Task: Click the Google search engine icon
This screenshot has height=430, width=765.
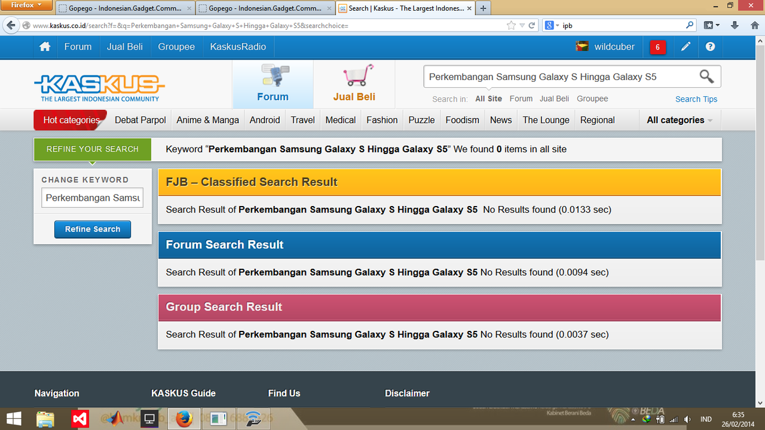Action: click(x=549, y=26)
